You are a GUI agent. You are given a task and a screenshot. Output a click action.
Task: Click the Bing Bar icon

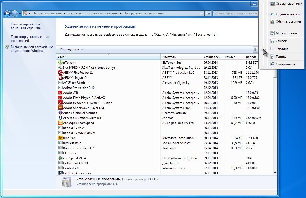tap(60, 138)
